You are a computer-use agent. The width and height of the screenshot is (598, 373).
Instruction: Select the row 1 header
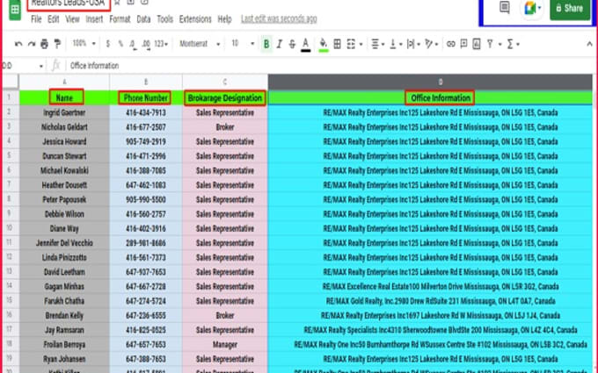[x=10, y=97]
